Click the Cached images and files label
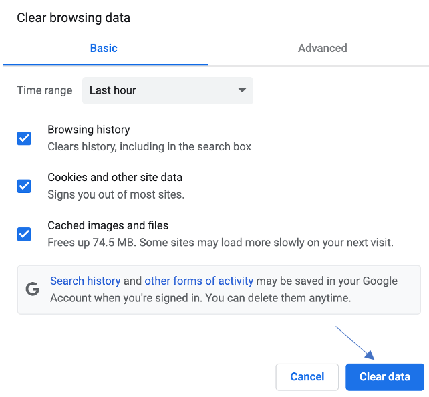This screenshot has width=429, height=397. (x=108, y=225)
